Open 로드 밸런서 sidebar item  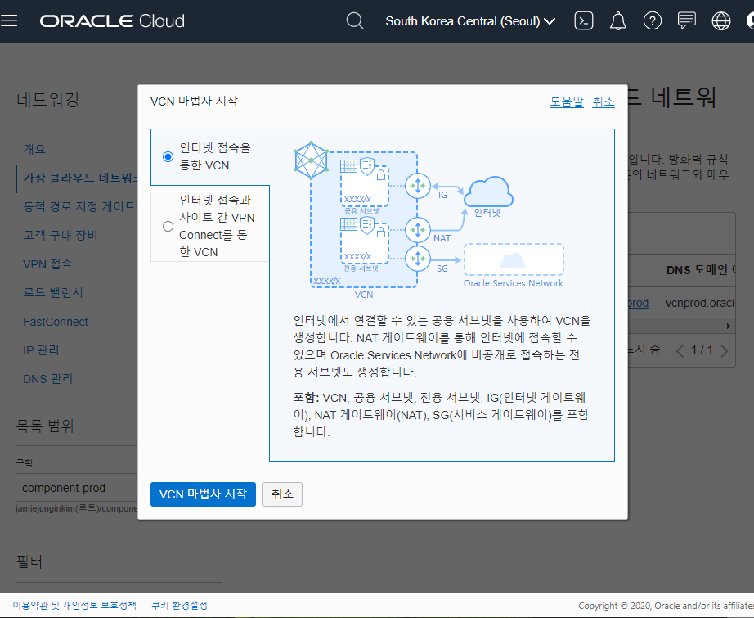[53, 293]
